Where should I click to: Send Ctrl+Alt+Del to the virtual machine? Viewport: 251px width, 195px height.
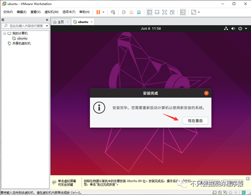click(113, 12)
